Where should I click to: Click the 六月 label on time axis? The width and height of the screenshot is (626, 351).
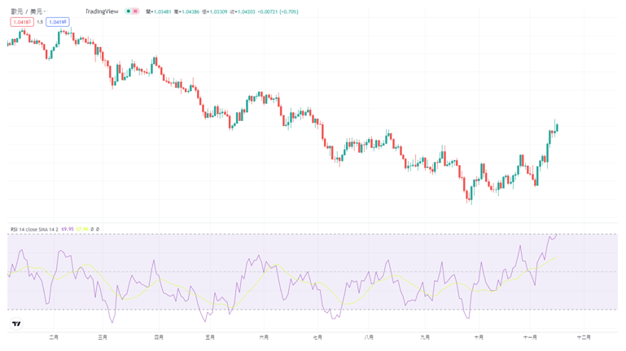[263, 336]
